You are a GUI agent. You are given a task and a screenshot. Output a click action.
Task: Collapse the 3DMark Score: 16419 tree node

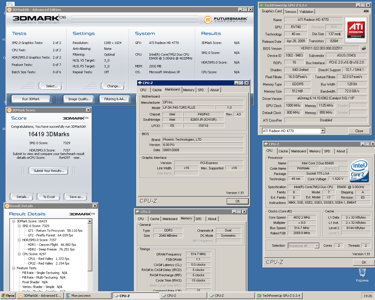coord(14,221)
